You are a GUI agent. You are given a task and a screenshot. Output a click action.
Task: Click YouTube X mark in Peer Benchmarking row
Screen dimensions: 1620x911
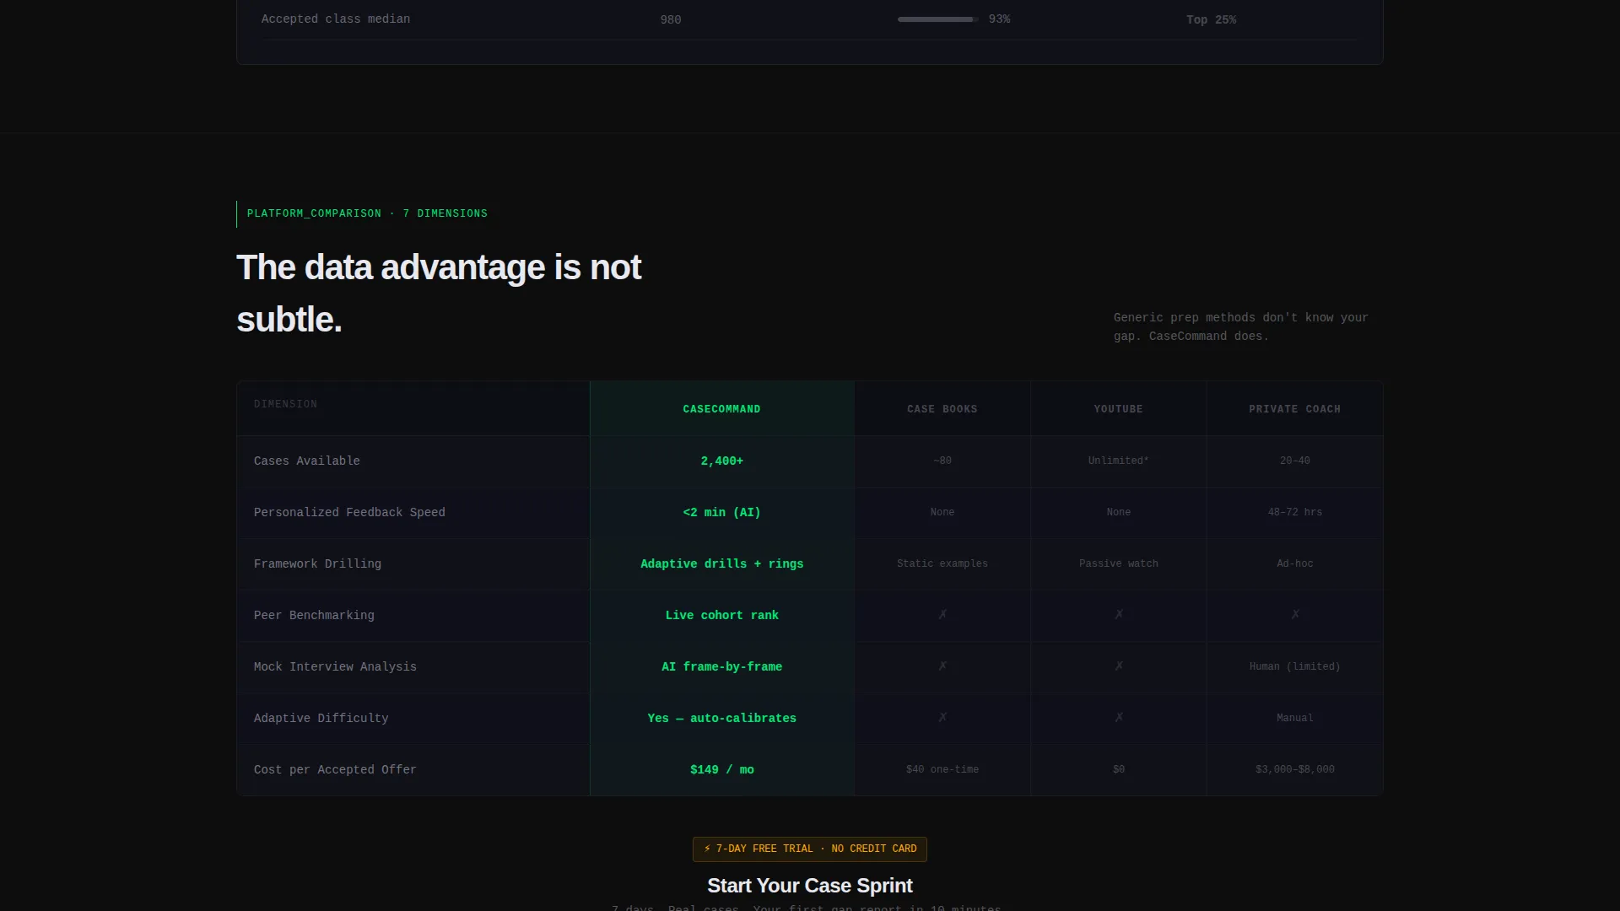click(x=1119, y=615)
